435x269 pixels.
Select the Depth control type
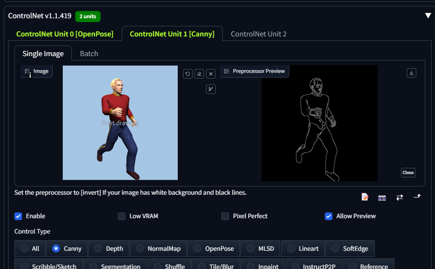[109, 248]
